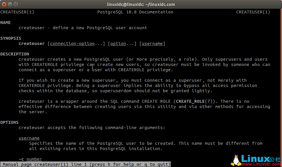Click 'define a new PostgreSQL user account' line

coord(100,28)
